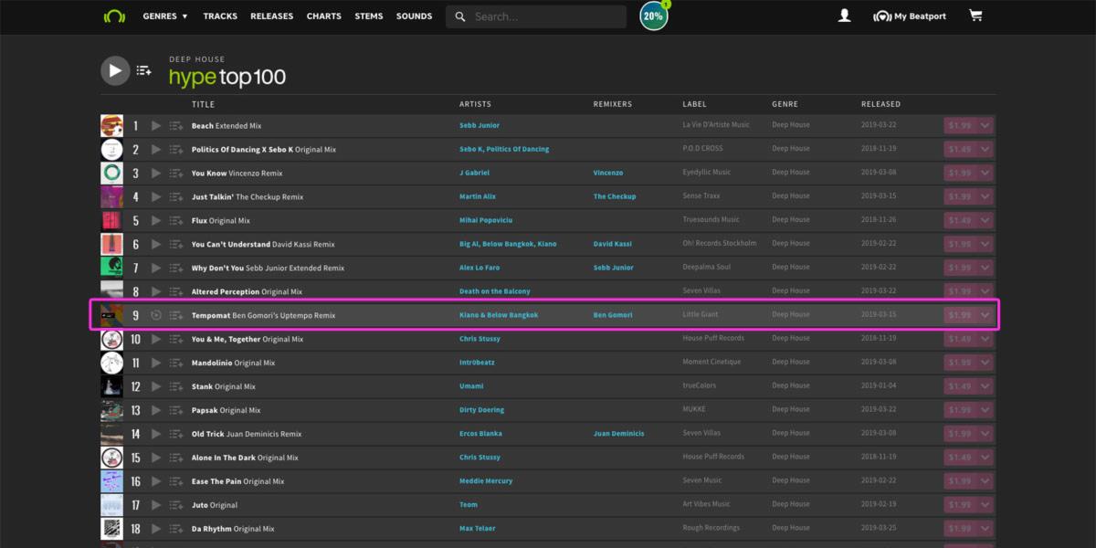Image resolution: width=1096 pixels, height=548 pixels.
Task: Click the search magnifier icon
Action: point(459,16)
